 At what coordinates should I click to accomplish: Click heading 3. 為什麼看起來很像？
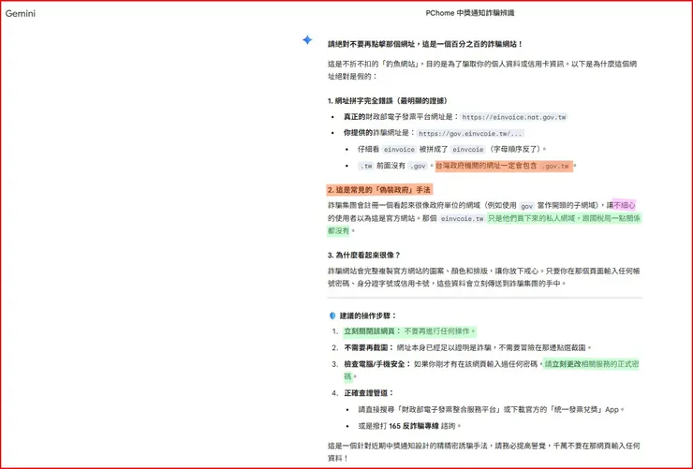[x=364, y=256]
